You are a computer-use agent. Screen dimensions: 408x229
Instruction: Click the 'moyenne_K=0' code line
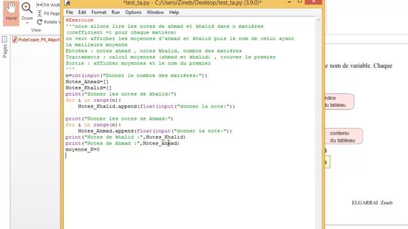click(x=82, y=149)
